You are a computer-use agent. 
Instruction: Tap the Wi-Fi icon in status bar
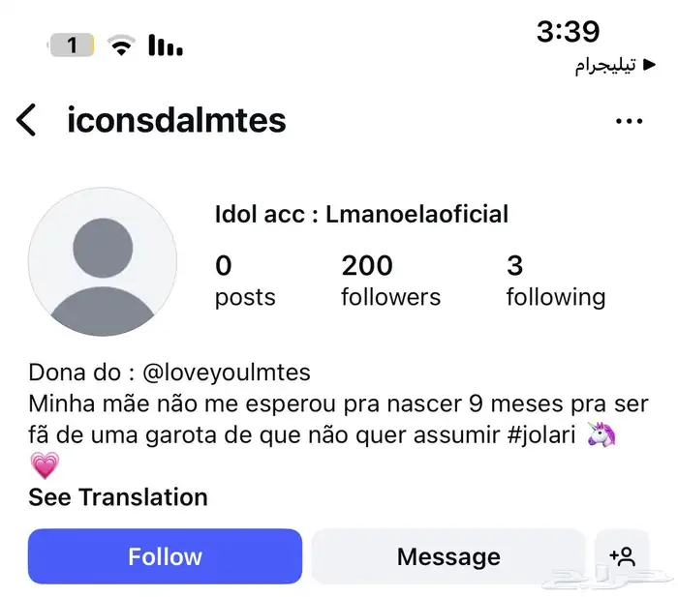point(121,45)
